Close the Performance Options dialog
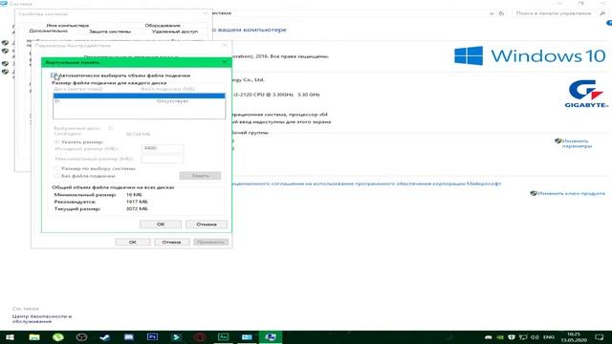The width and height of the screenshot is (612, 344). pyautogui.click(x=225, y=45)
